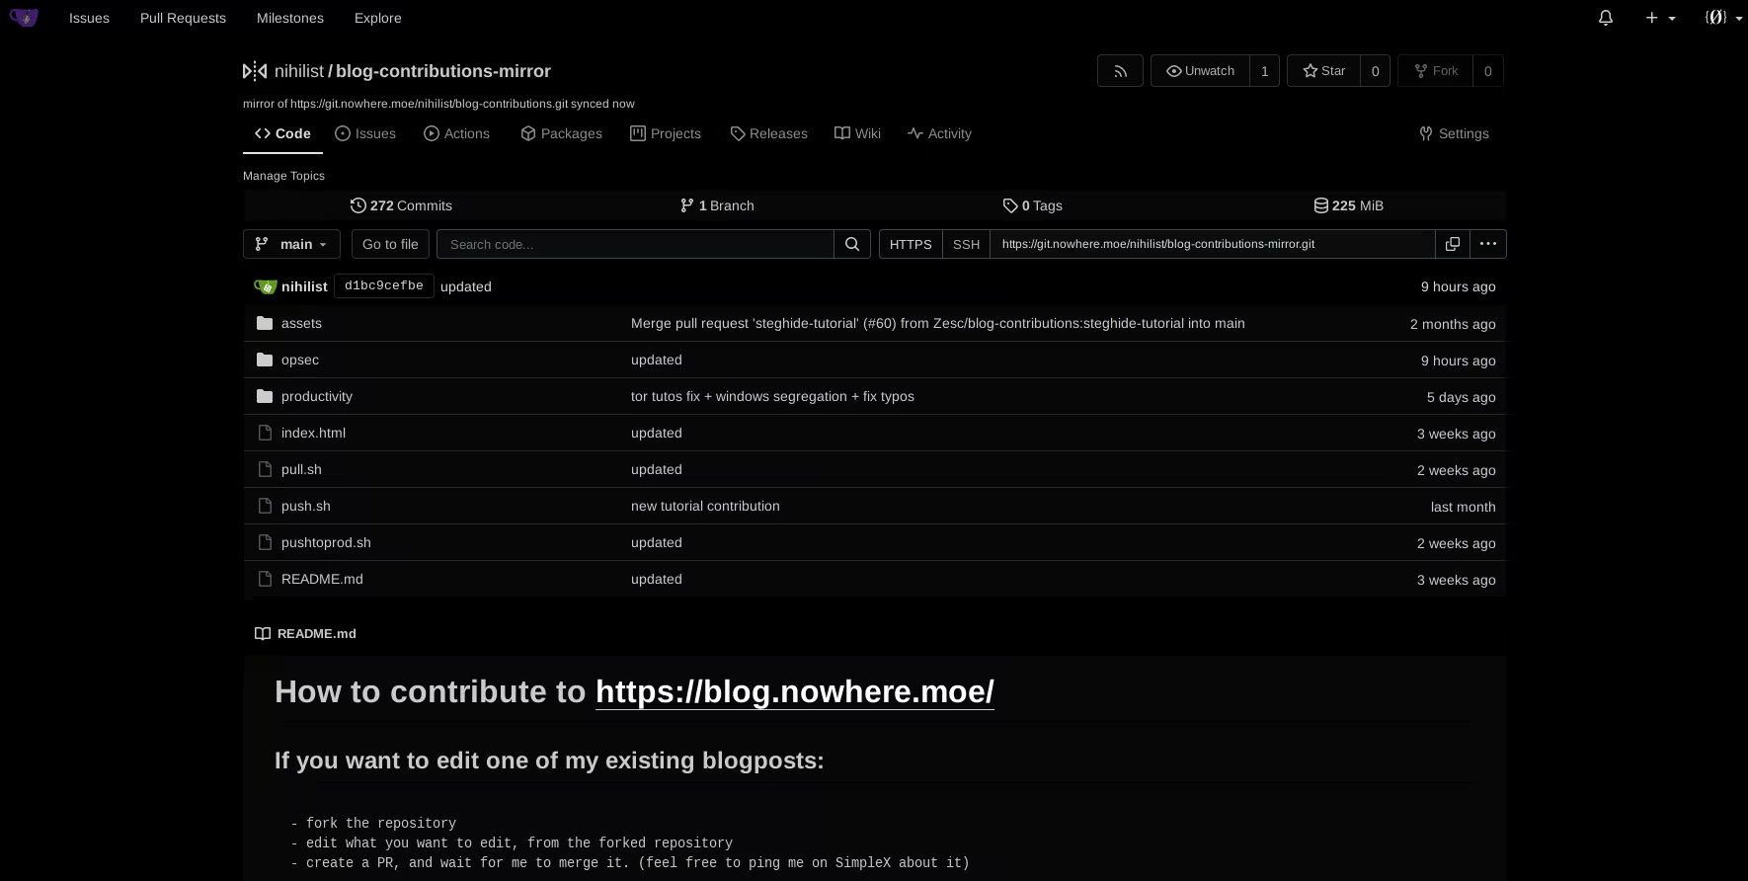1748x881 pixels.
Task: Click the code search magnifier button
Action: click(x=852, y=244)
